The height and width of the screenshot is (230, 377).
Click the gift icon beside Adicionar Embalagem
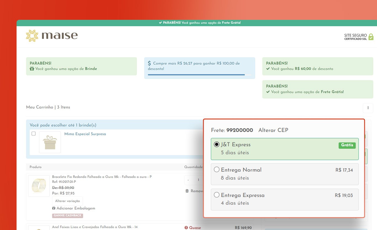click(x=54, y=208)
